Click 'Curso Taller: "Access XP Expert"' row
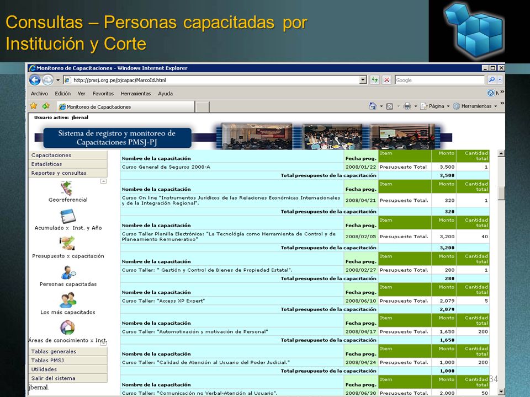The height and width of the screenshot is (397, 530). (232, 301)
